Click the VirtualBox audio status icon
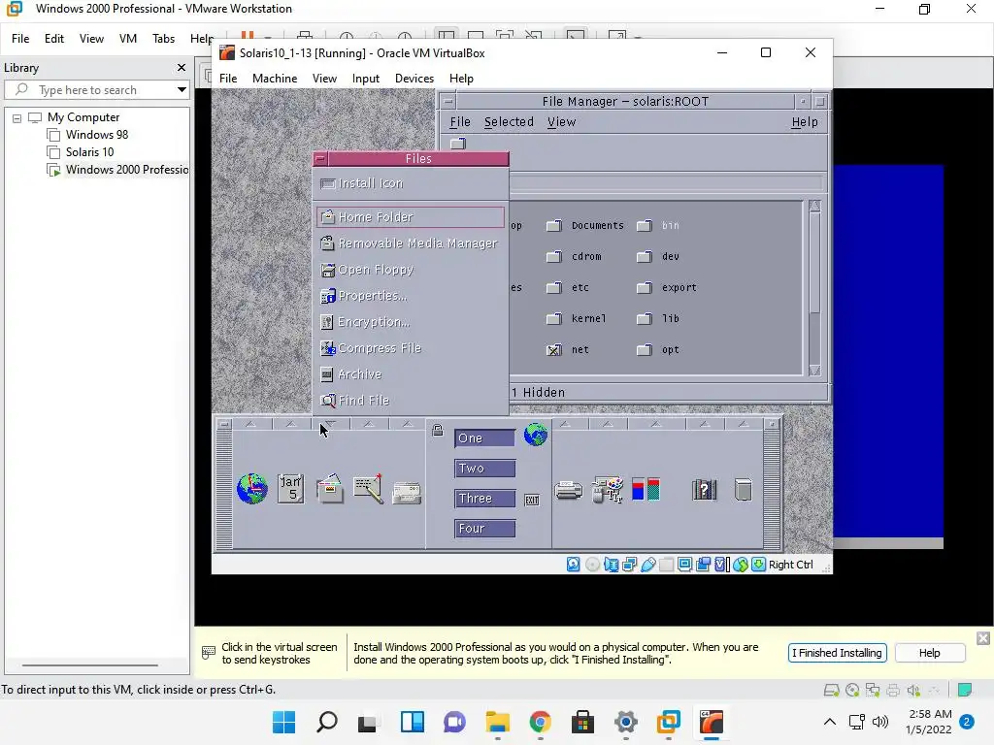This screenshot has width=994, height=745. (x=612, y=565)
